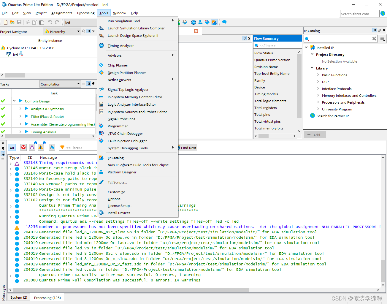Toggle the flagged messages filter

pyautogui.click(x=52, y=147)
